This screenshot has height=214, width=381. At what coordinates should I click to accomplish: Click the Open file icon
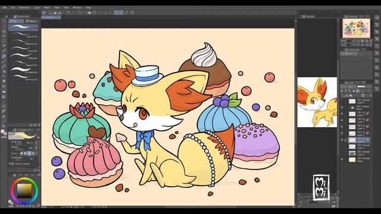pos(55,12)
